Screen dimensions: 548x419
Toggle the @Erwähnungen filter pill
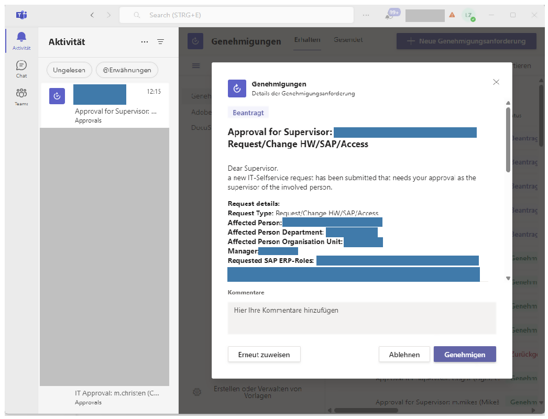click(x=127, y=70)
